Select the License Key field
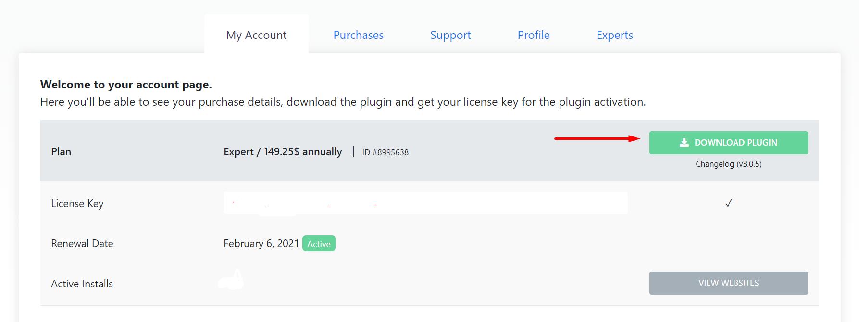859x322 pixels. click(425, 203)
